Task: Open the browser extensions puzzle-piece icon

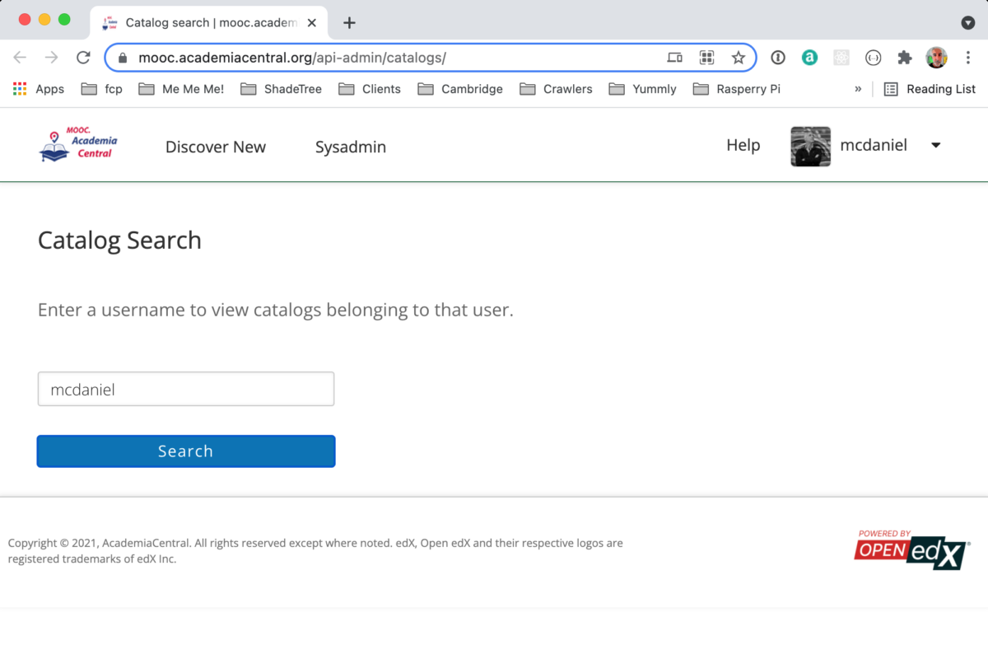Action: pyautogui.click(x=904, y=57)
